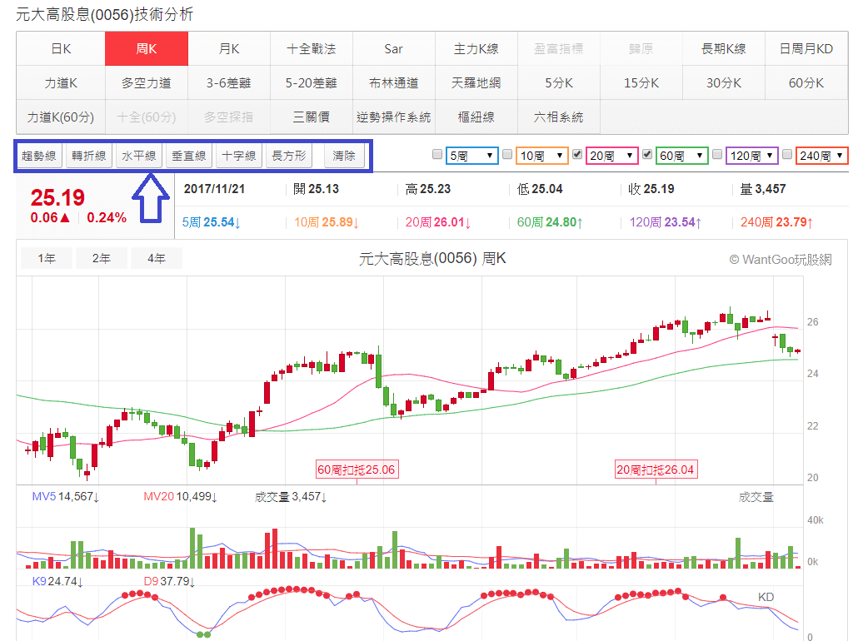Click 清除 to clear chart drawings
This screenshot has width=853, height=641.
(342, 155)
